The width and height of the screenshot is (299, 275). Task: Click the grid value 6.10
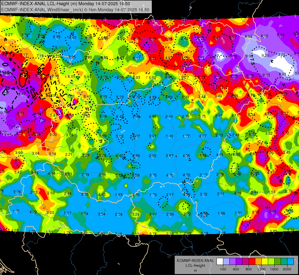tap(264, 36)
